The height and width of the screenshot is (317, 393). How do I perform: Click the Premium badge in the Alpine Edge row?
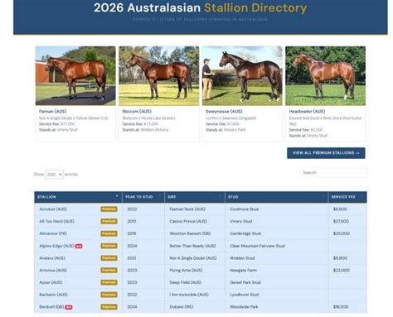[x=109, y=246]
